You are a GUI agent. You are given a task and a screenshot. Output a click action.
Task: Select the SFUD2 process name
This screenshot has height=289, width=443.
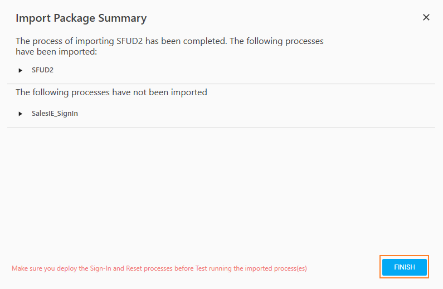[x=42, y=71]
